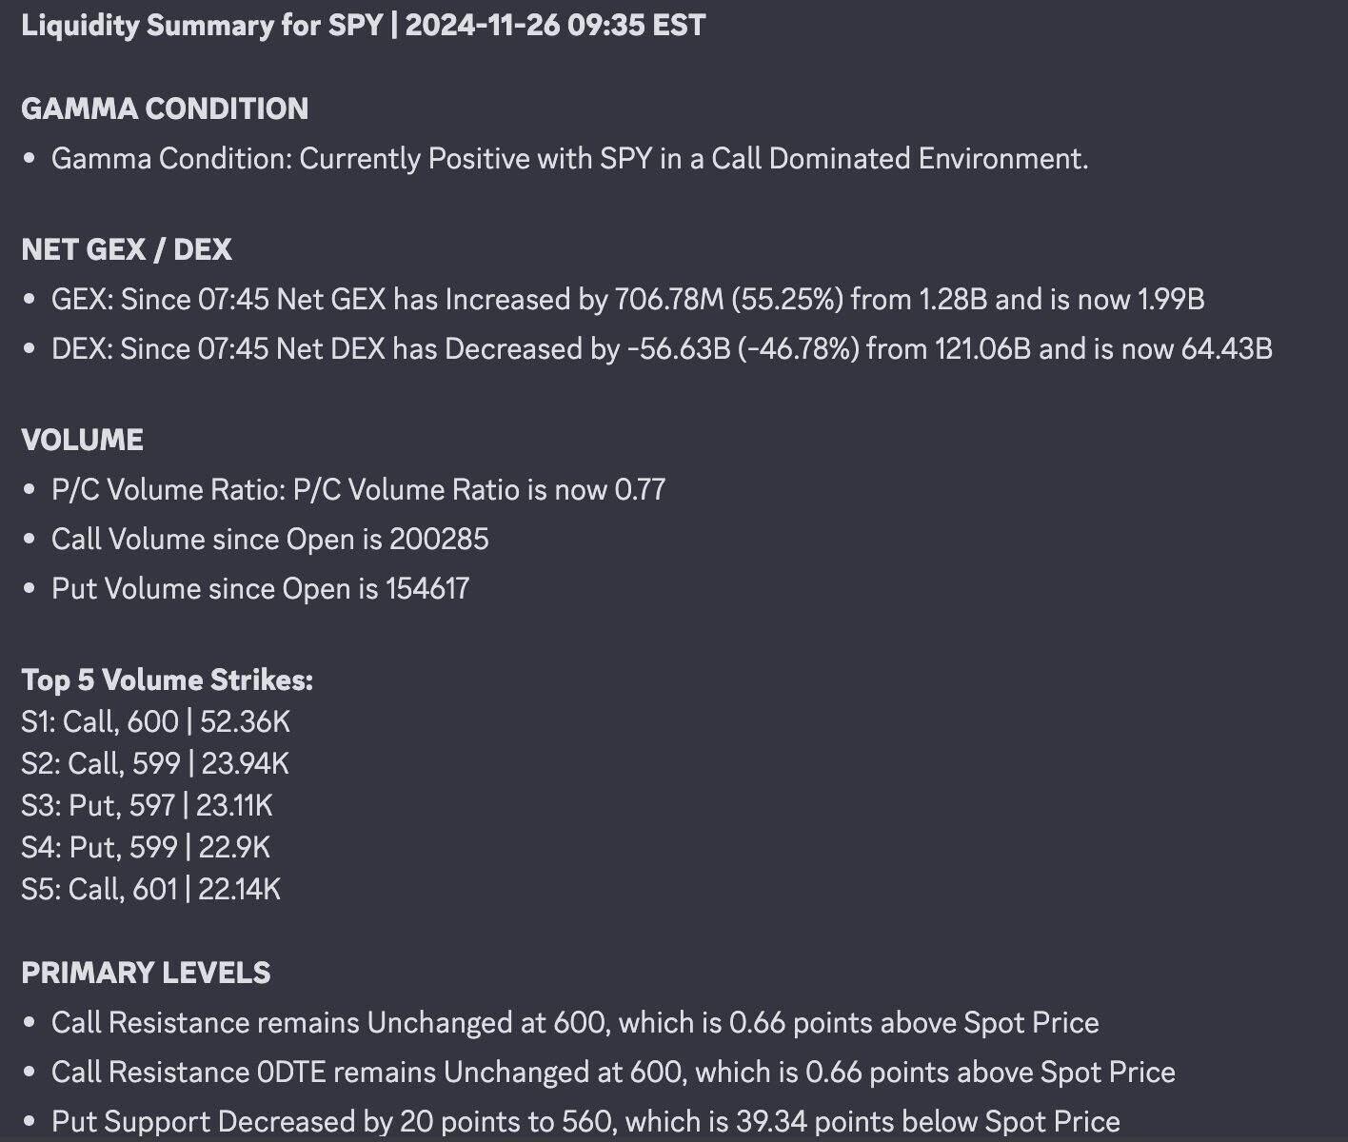This screenshot has height=1142, width=1348.
Task: Click the S2 Call 599 strike row
Action: (155, 763)
